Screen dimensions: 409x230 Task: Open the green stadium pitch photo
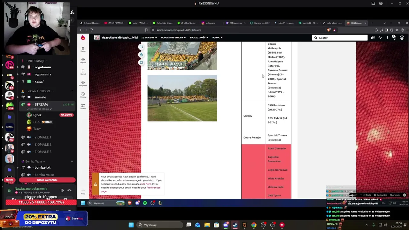[x=182, y=98]
